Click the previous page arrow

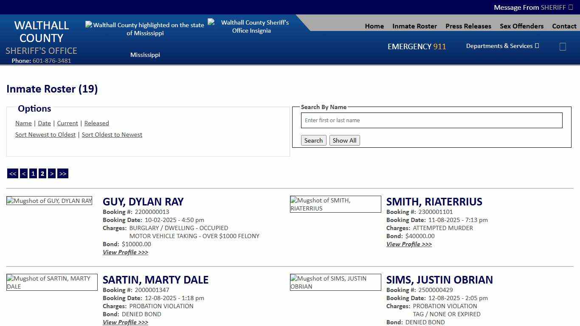(23, 173)
